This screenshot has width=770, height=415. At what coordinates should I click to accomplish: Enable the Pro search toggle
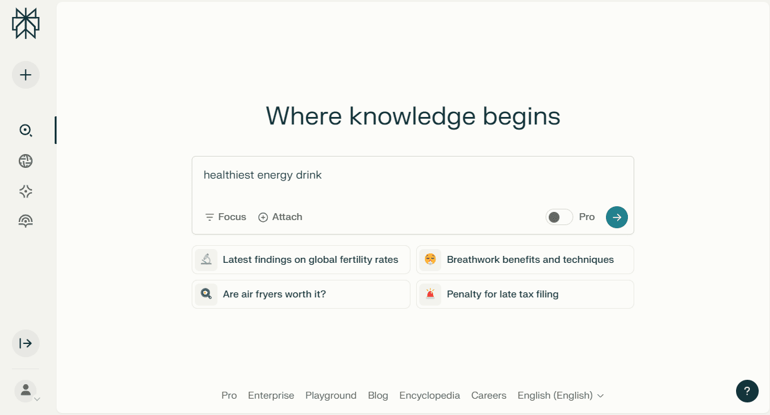(559, 217)
